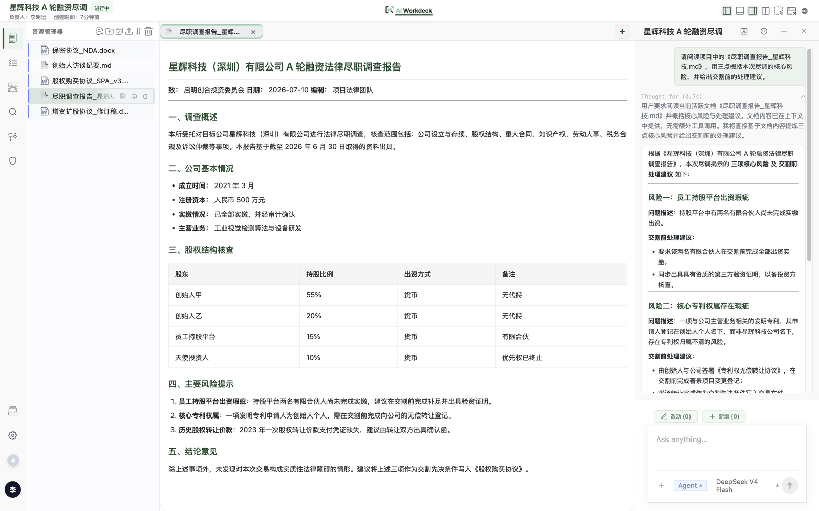Create a new folder in resource manager
Image resolution: width=819 pixels, height=511 pixels.
110,31
